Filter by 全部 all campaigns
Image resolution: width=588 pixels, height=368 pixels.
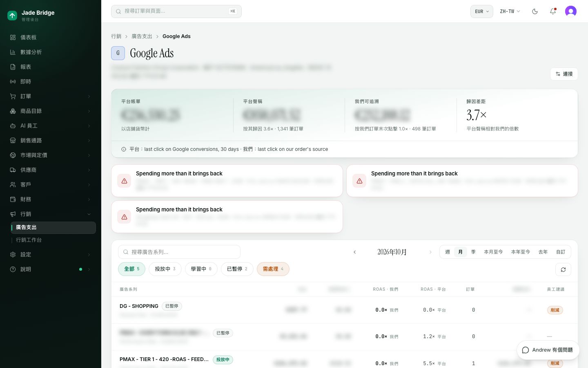click(131, 269)
